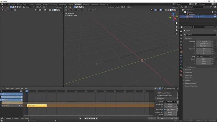Toggle visibility eye of Collection in outliner
Screen dimensions: 217x122
[x=215, y=12]
